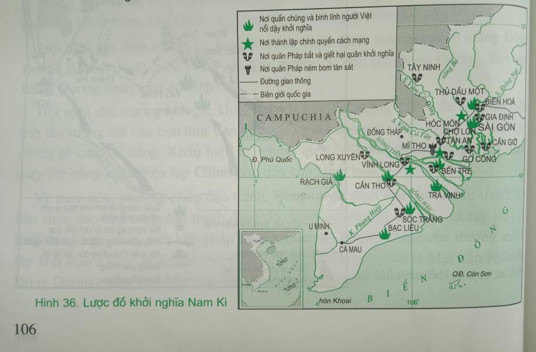536x352 pixels.
Task: Click the "SÓC TRĂNG" label
Action: [422, 219]
